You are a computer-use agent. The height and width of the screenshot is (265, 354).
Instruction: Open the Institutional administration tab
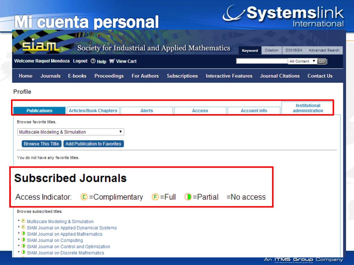308,108
